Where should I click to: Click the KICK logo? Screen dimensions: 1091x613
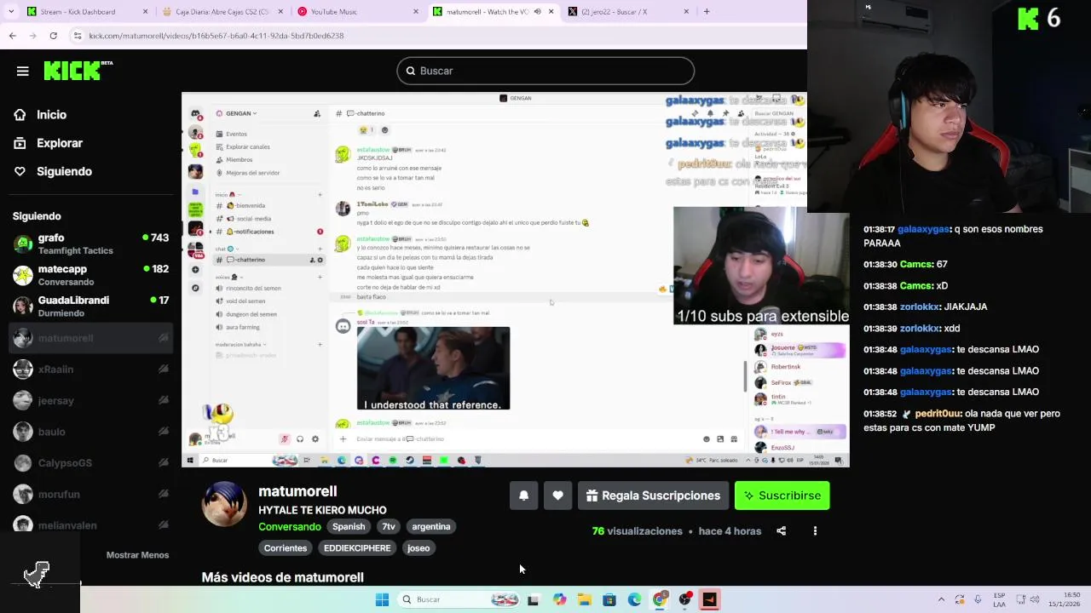78,71
